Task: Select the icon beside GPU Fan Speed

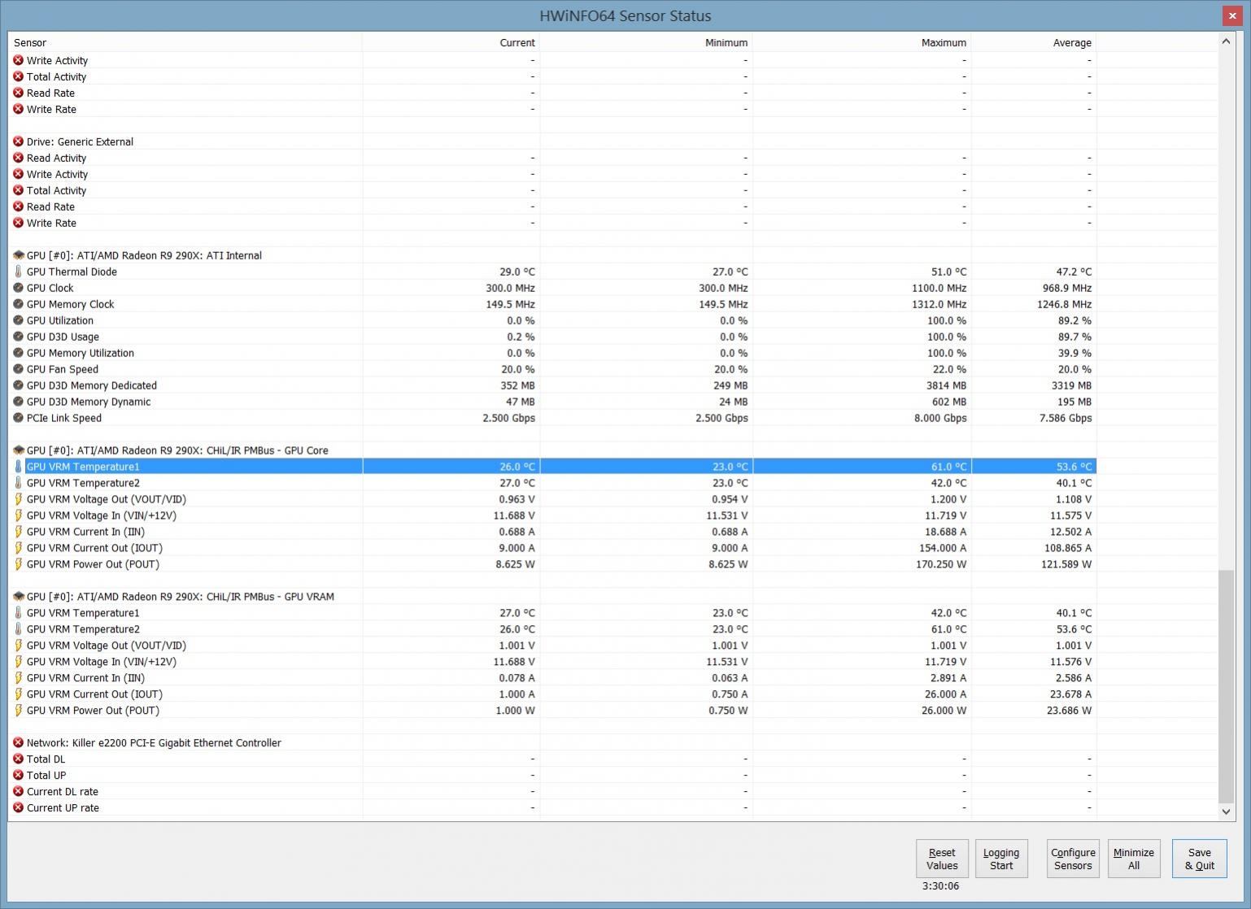Action: tap(18, 369)
